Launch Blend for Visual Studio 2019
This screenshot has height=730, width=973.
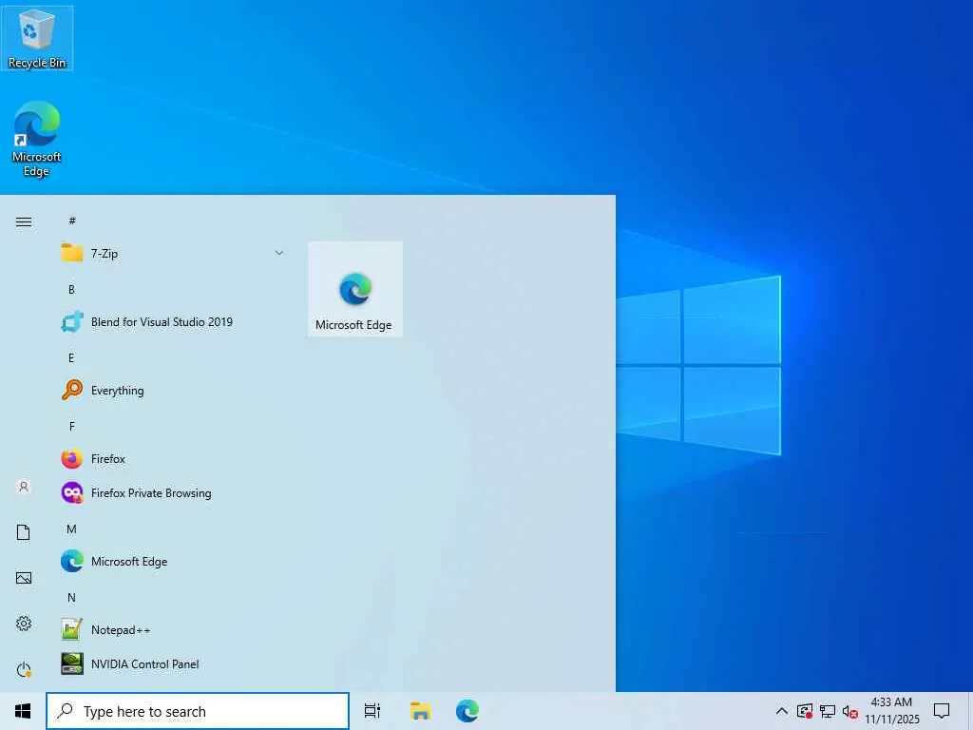(173, 321)
